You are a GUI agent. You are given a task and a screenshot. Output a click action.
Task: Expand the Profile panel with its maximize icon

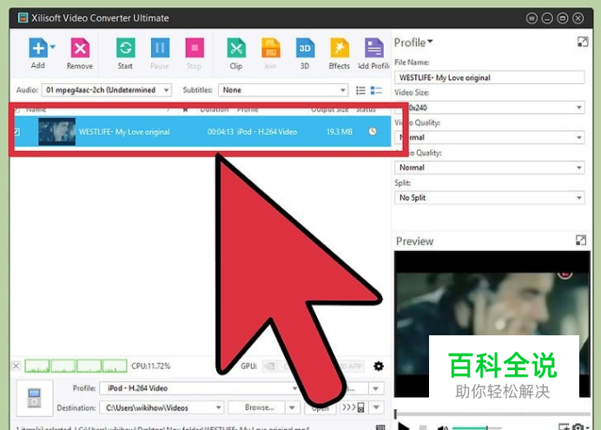(583, 42)
